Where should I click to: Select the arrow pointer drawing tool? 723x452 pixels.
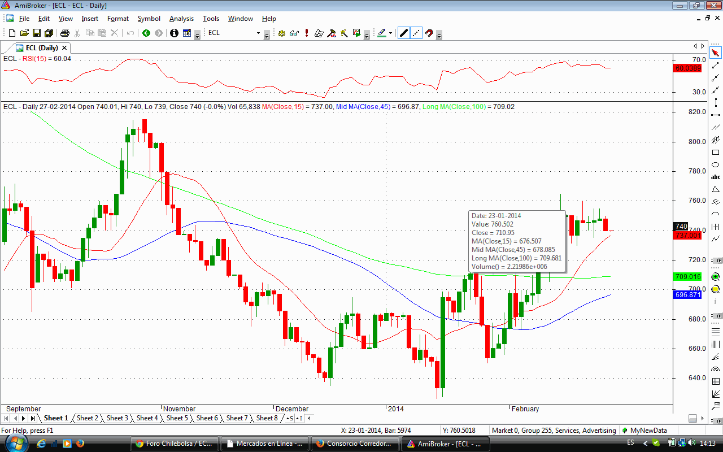click(716, 53)
